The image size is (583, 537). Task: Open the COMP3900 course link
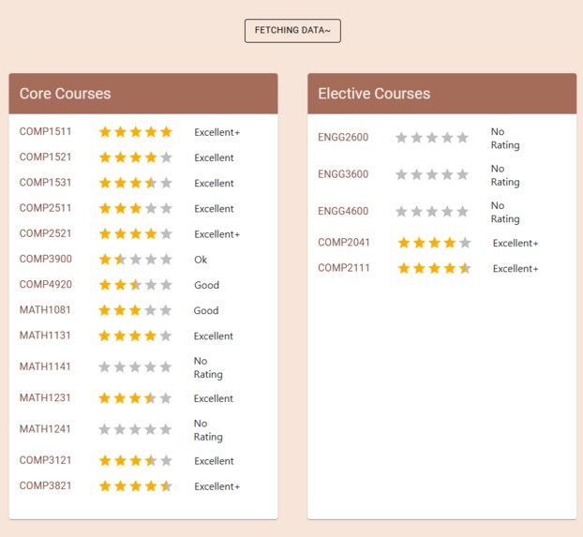point(46,259)
